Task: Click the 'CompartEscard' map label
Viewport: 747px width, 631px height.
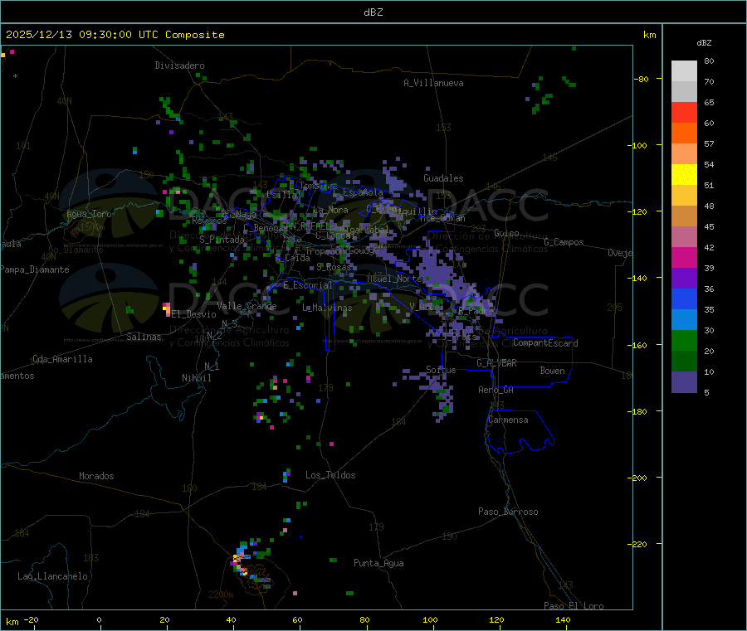Action: (545, 343)
